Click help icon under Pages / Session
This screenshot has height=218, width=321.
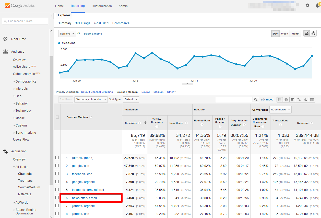coord(220,126)
